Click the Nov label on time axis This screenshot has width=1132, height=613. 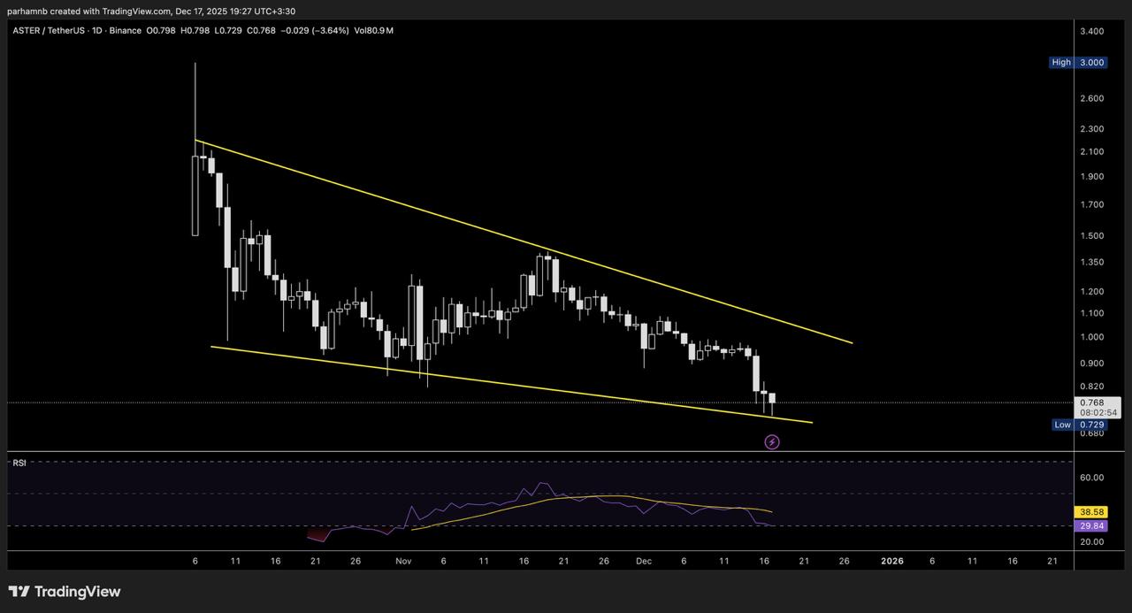403,561
